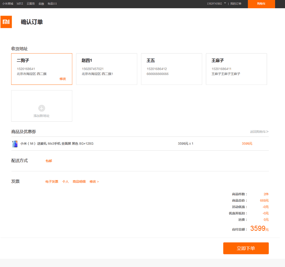This screenshot has height=267, width=285.
Task: Click the 3599元 x 1 quantity text
Action: (185, 144)
